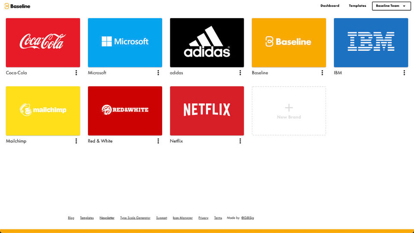Click the Red & White name label
The height and width of the screenshot is (233, 414).
click(x=100, y=141)
